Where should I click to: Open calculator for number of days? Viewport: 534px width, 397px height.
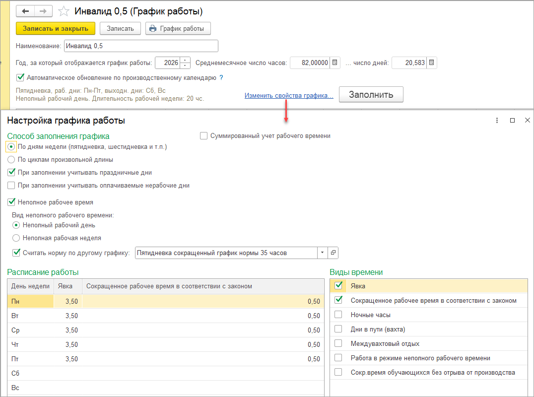point(432,63)
